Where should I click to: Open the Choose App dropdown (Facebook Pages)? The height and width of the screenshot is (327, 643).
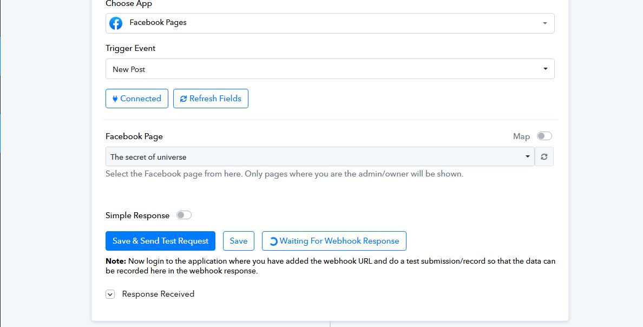[x=330, y=23]
